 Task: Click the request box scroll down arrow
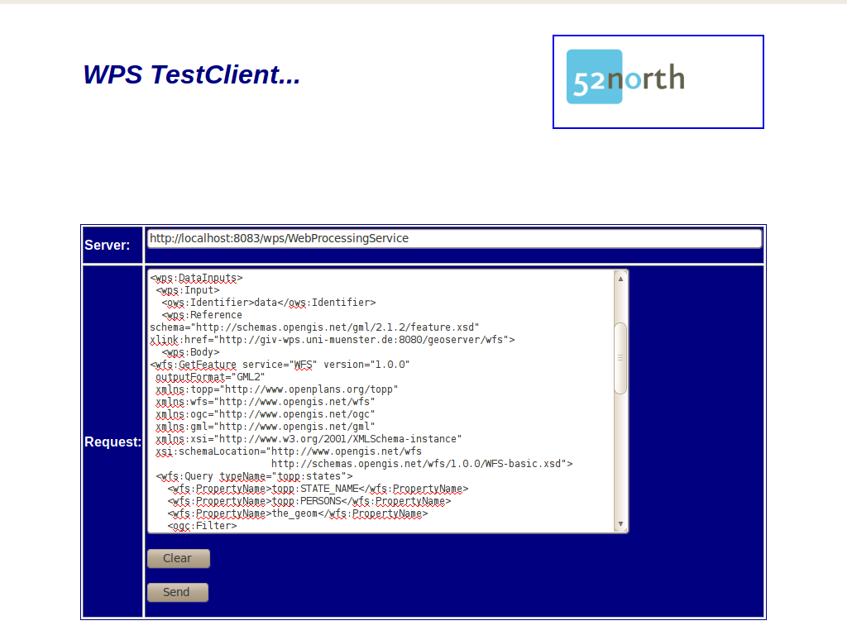point(620,524)
